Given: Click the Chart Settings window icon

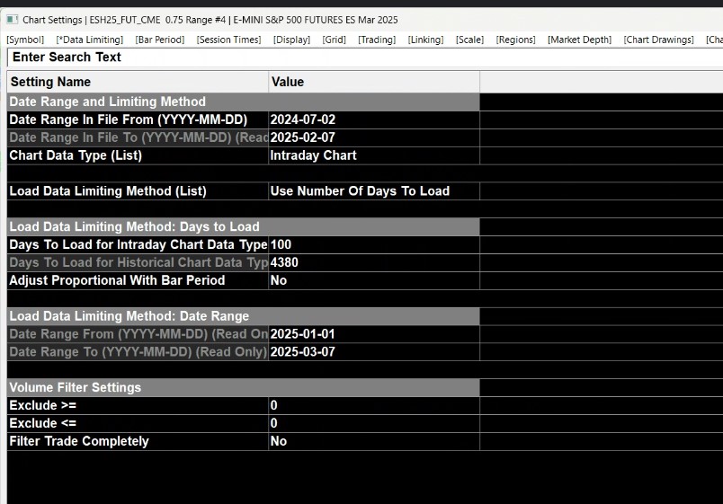Looking at the screenshot, I should point(12,20).
